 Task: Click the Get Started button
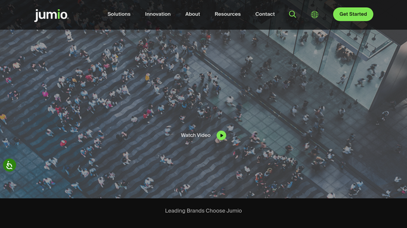[x=353, y=14]
